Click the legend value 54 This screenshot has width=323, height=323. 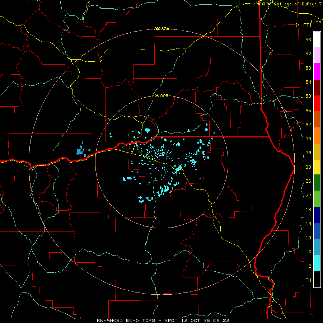click(x=308, y=82)
